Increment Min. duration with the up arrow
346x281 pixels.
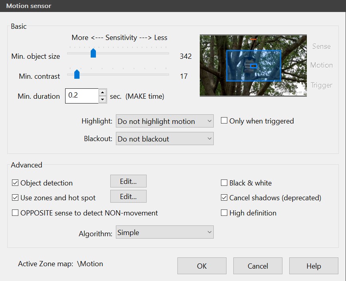103,92
